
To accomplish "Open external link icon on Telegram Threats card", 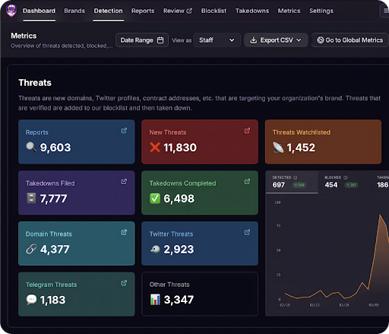I will click(x=124, y=283).
